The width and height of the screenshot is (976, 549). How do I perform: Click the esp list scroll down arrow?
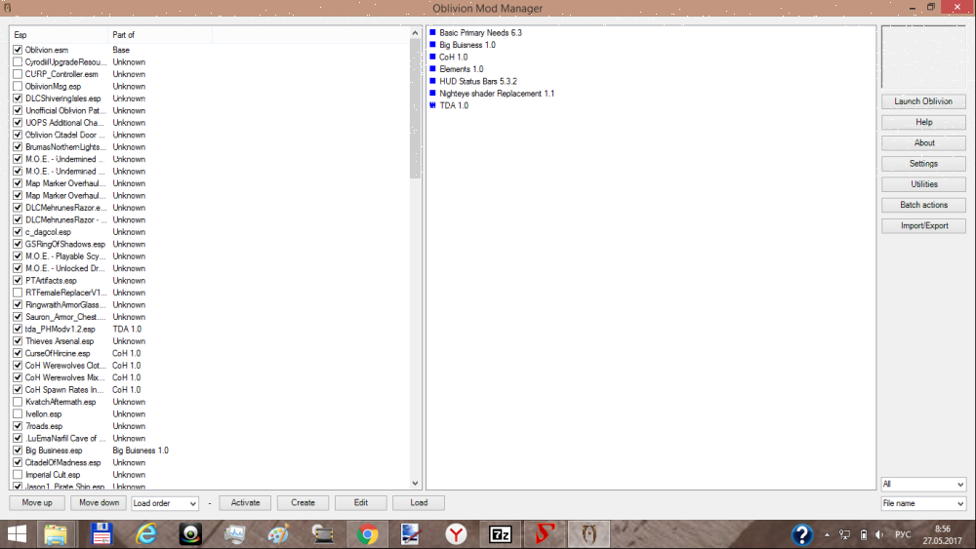(415, 483)
